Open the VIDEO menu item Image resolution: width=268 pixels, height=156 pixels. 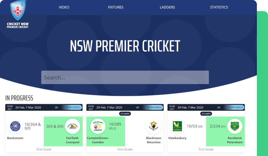(64, 7)
